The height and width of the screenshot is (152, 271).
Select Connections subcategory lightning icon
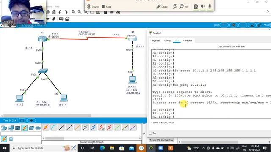(x=4, y=139)
